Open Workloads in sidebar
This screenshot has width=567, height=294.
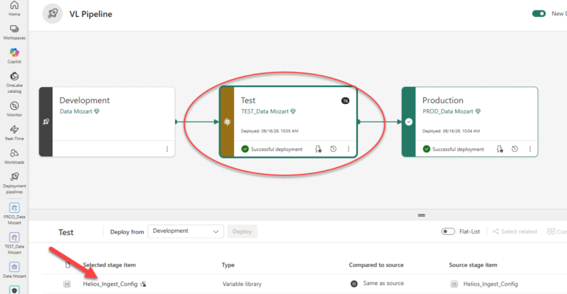coord(15,156)
